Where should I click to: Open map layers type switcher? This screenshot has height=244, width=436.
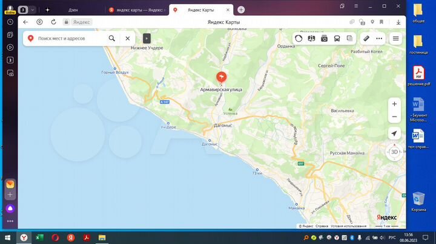(349, 38)
